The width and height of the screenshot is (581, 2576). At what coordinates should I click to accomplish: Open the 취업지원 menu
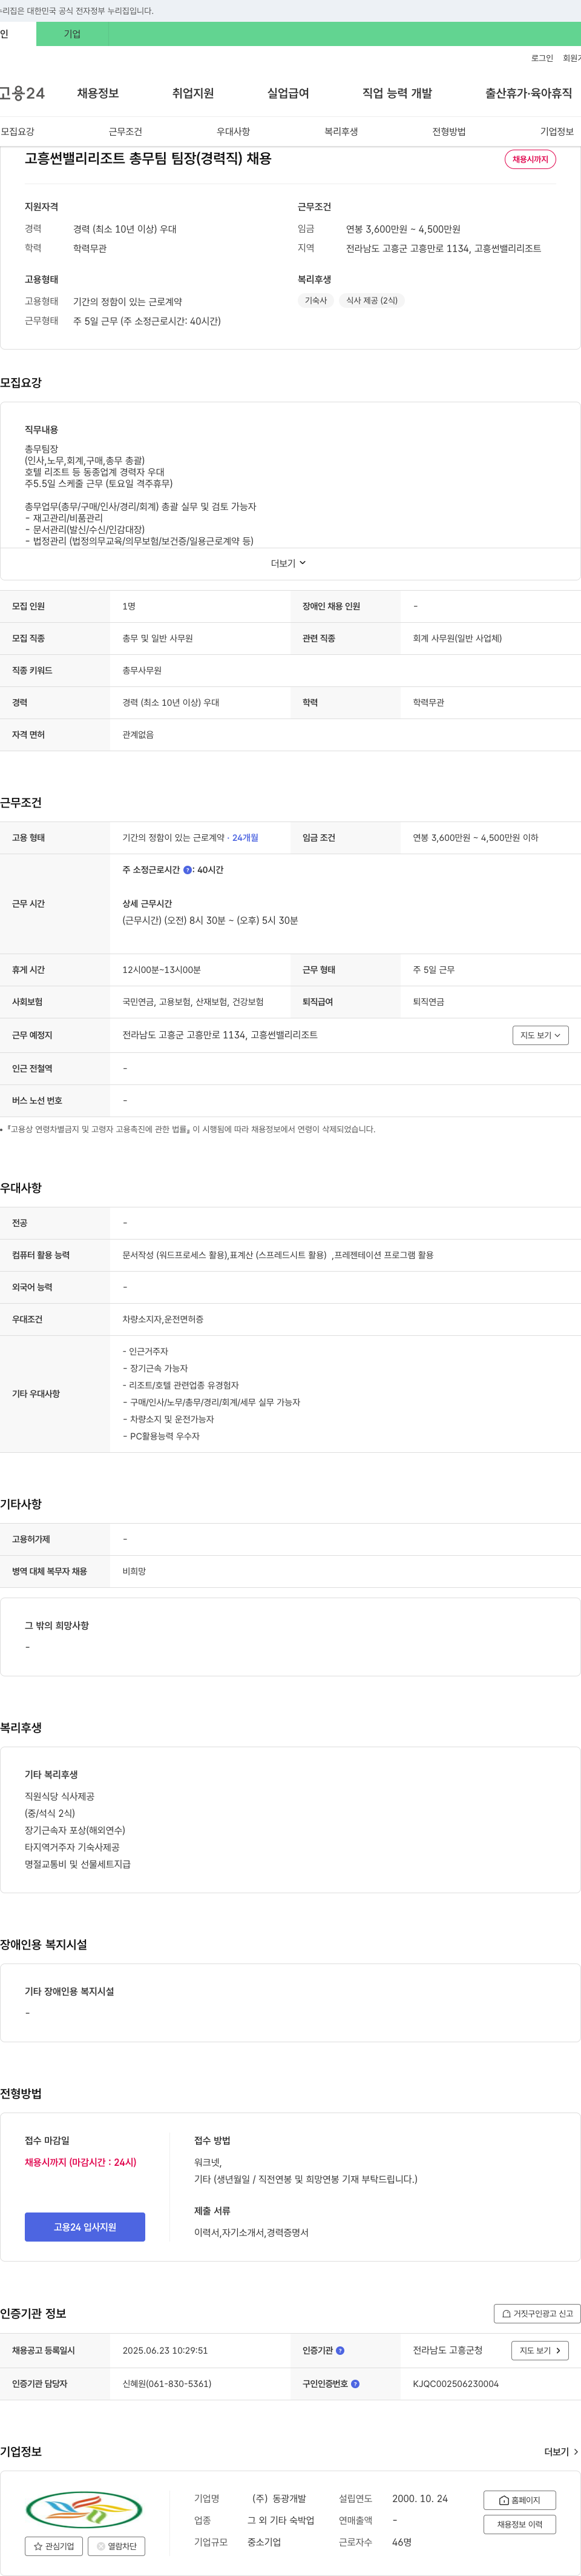point(192,93)
